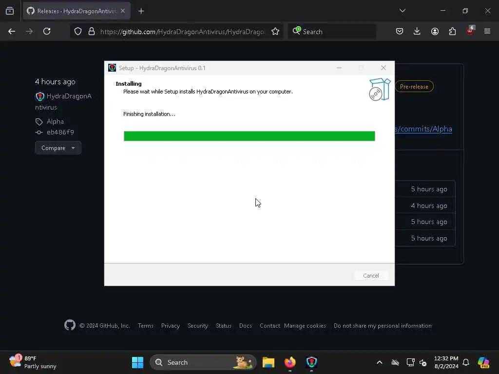Open the Compare dropdown on GitHub
This screenshot has width=499, height=374.
pyautogui.click(x=58, y=148)
